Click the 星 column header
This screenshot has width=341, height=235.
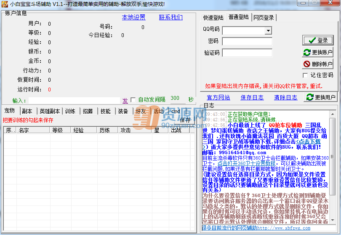click(x=160, y=130)
